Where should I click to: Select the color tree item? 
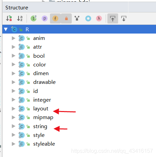click(x=40, y=64)
